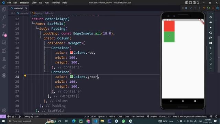Click Ln 24, Col 36 in the status bar
220x124 pixels.
pyautogui.click(x=89, y=116)
